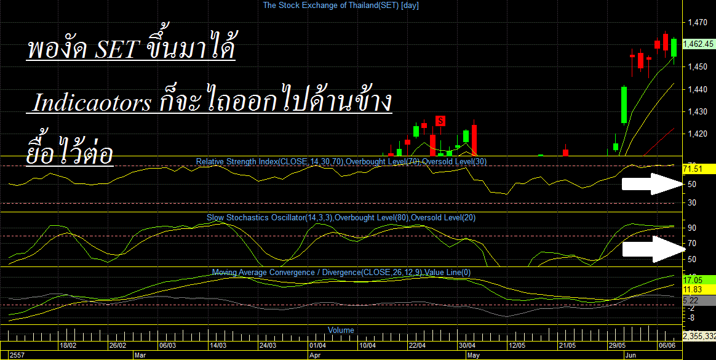Image resolution: width=716 pixels, height=360 pixels.
Task: Click the 30/04 date on the time axis
Action: [x=467, y=345]
